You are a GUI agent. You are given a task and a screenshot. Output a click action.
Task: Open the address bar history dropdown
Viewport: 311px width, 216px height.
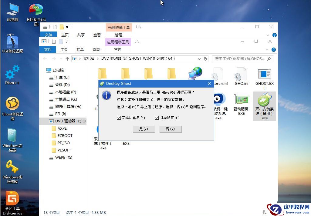point(200,59)
